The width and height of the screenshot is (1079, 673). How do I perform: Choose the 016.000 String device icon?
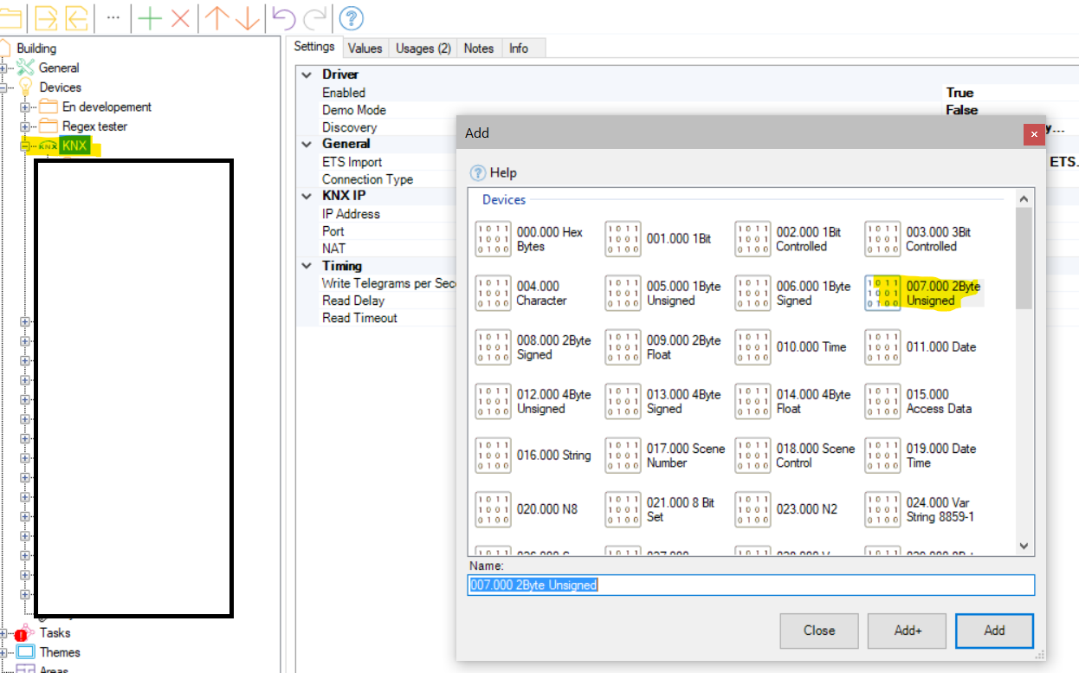[x=493, y=456]
